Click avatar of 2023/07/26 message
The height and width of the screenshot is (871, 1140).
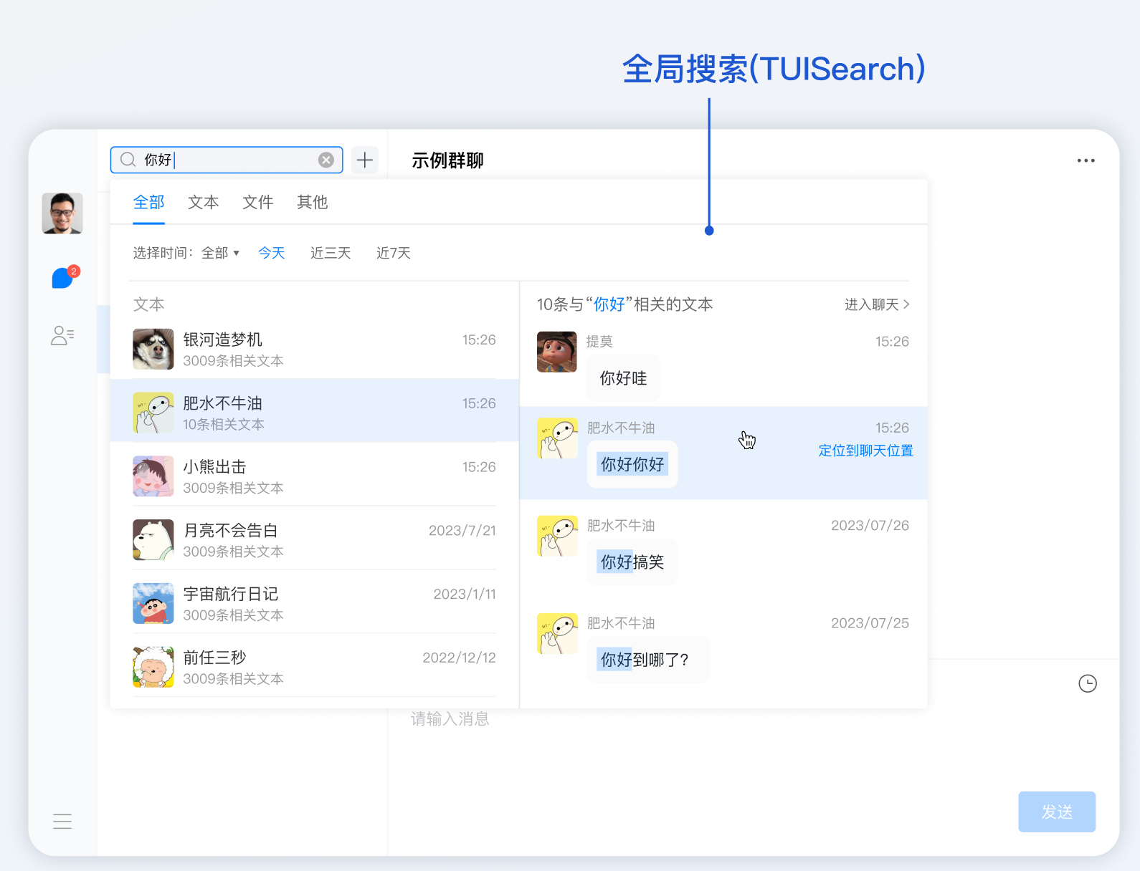tap(557, 536)
